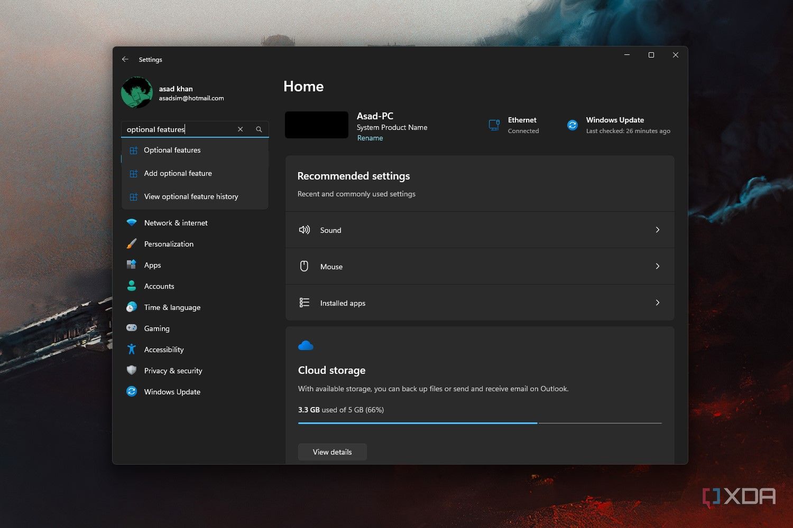The image size is (793, 528).
Task: Click the Mouse icon in recommended settings
Action: [304, 266]
